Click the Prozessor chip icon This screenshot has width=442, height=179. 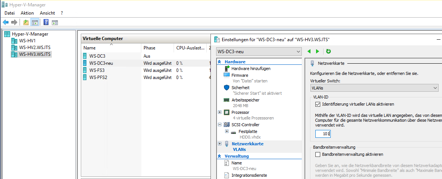tap(227, 112)
